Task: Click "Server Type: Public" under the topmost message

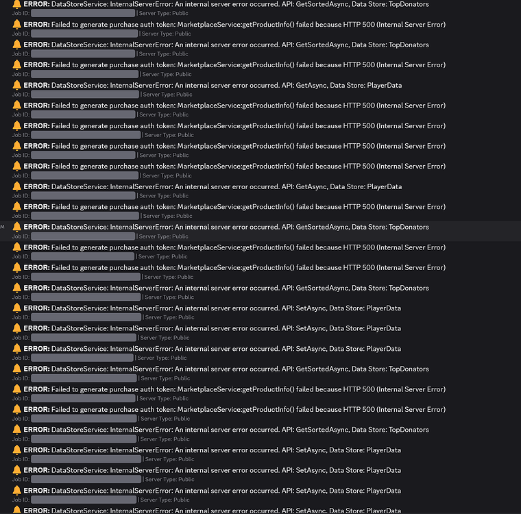Action: click(163, 13)
